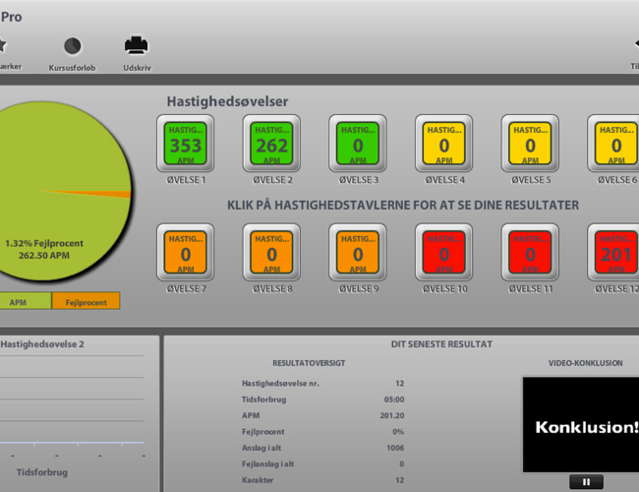Image resolution: width=639 pixels, height=492 pixels.
Task: Click the RESULTATOVERSIGT heading
Action: click(x=309, y=363)
